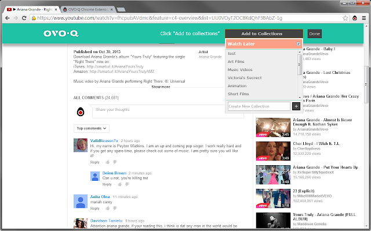Open the 23 (Explicit) video thumbnail
371x231 pixels.
273,198
